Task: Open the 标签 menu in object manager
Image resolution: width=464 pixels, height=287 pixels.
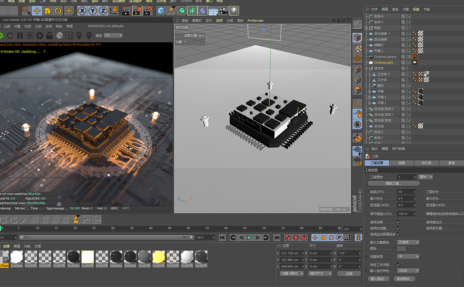Action: (416, 9)
